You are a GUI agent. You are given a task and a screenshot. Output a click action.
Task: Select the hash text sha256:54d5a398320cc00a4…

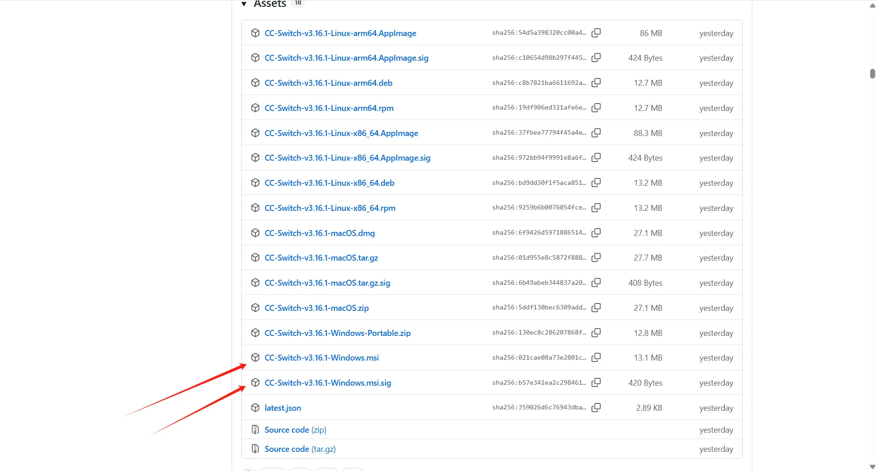pos(539,33)
